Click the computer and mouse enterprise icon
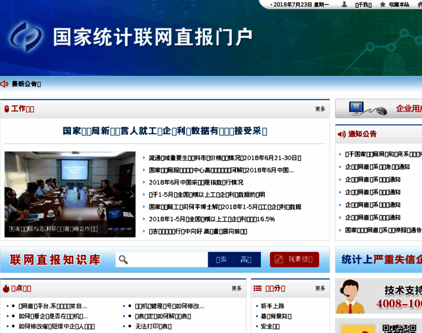The image size is (422, 333). [x=367, y=108]
